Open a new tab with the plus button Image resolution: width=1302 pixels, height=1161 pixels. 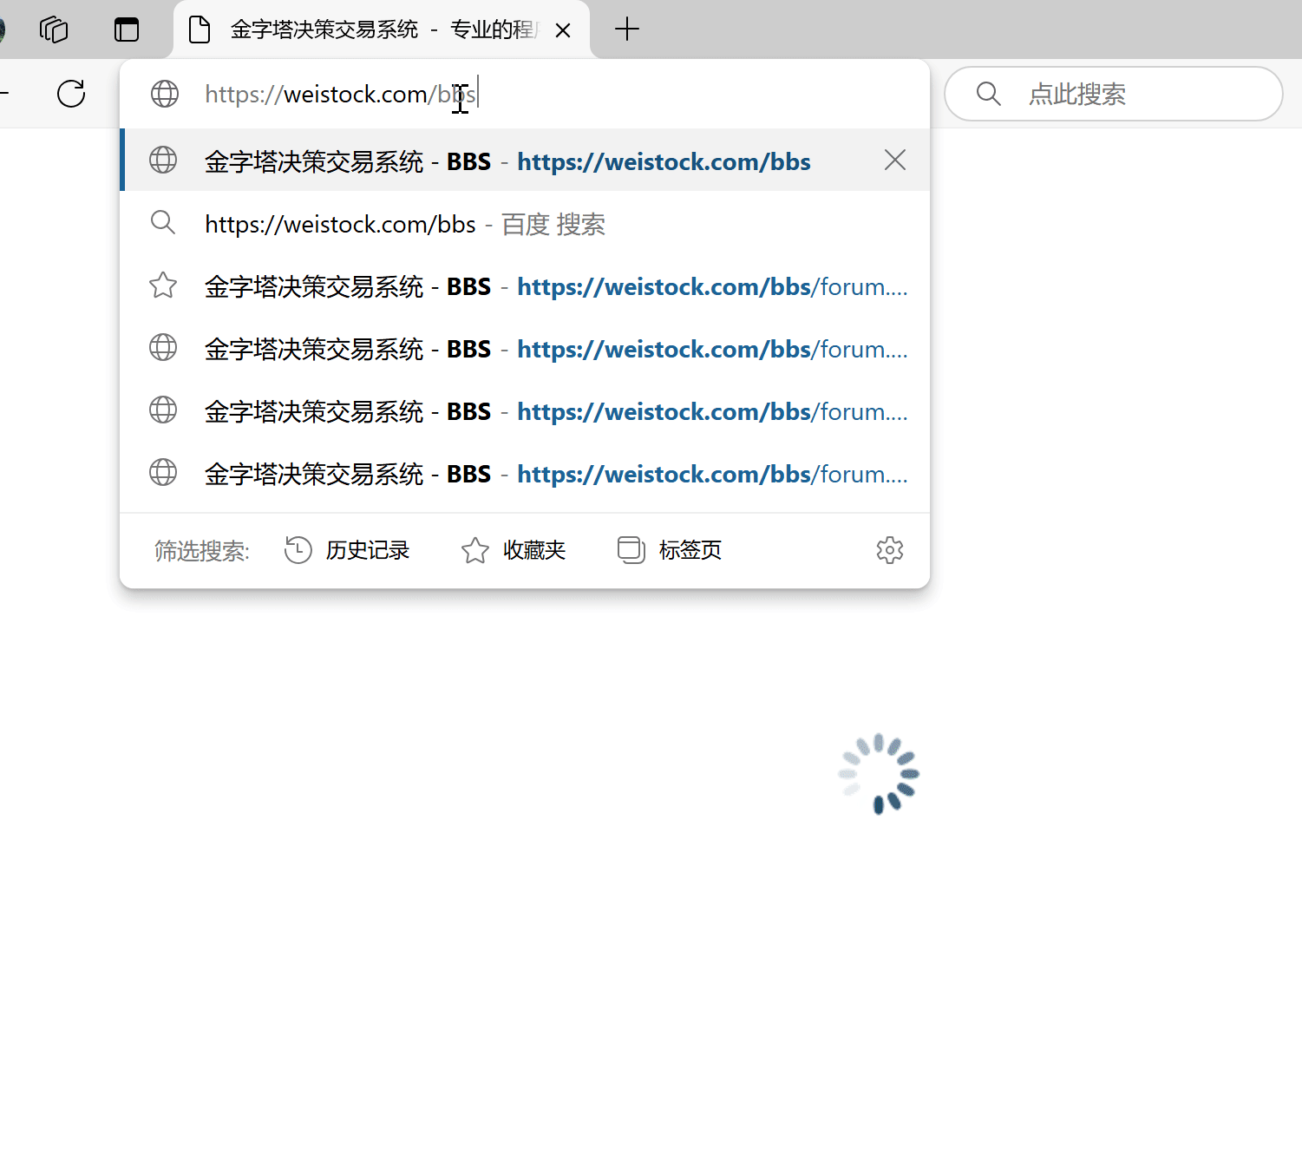pos(626,30)
